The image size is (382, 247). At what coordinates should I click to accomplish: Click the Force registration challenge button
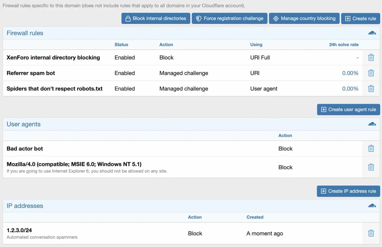click(x=230, y=18)
